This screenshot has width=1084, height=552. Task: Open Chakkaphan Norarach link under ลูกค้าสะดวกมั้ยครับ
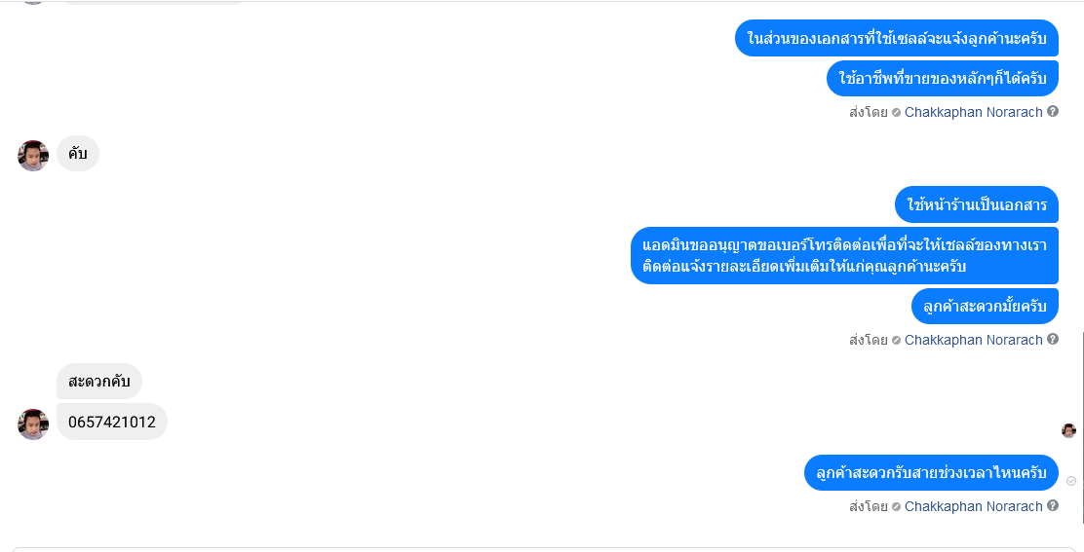tap(974, 340)
